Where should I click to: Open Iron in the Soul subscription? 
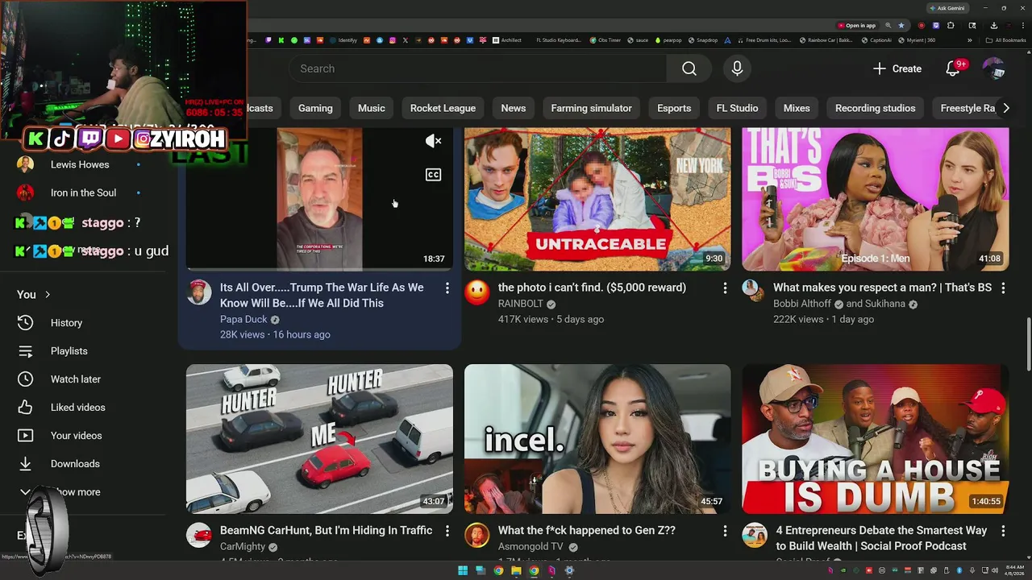83,193
